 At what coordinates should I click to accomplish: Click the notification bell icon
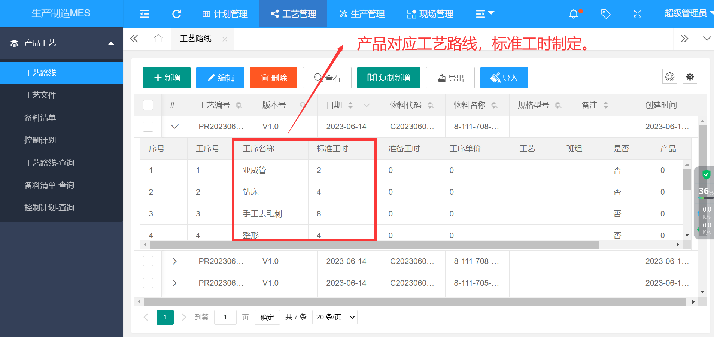(x=573, y=14)
